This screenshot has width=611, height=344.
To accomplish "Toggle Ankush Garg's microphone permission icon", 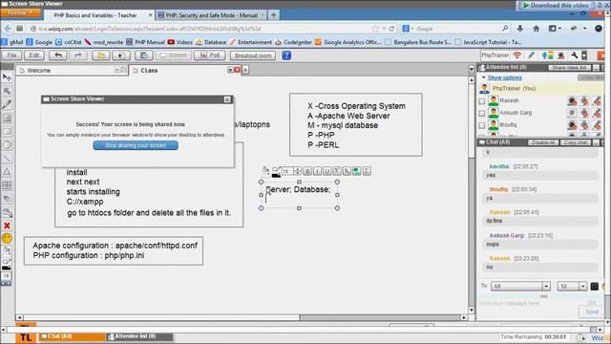I will [584, 113].
